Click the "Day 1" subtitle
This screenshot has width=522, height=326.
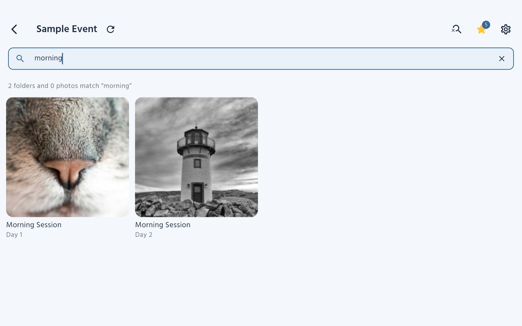(14, 235)
